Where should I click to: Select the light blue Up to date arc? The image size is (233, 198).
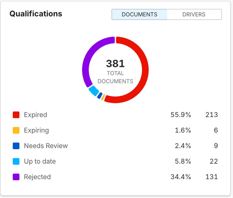point(93,90)
